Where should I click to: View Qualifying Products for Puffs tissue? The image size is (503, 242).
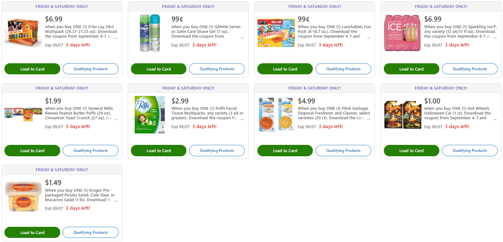tap(217, 151)
